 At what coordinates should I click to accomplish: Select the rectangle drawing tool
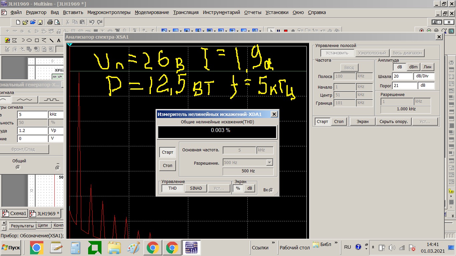pos(37,40)
